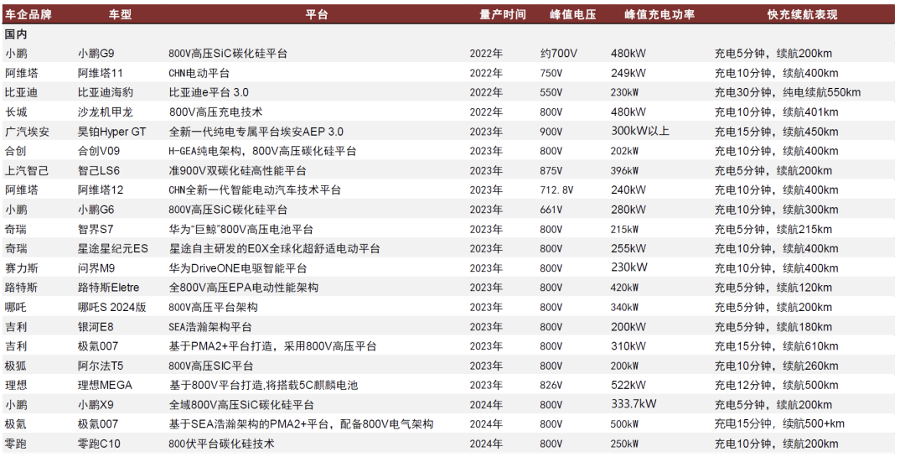
Task: Select the 比亚迪海豹 model cell
Action: 106,92
